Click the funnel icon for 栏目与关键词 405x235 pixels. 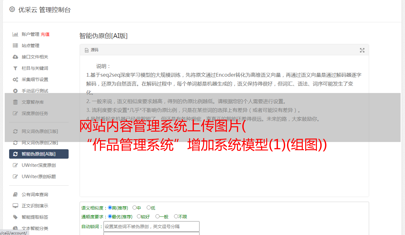pos(15,68)
